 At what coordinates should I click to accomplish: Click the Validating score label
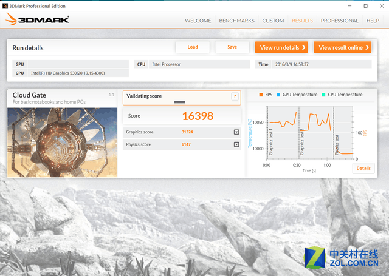click(x=144, y=96)
